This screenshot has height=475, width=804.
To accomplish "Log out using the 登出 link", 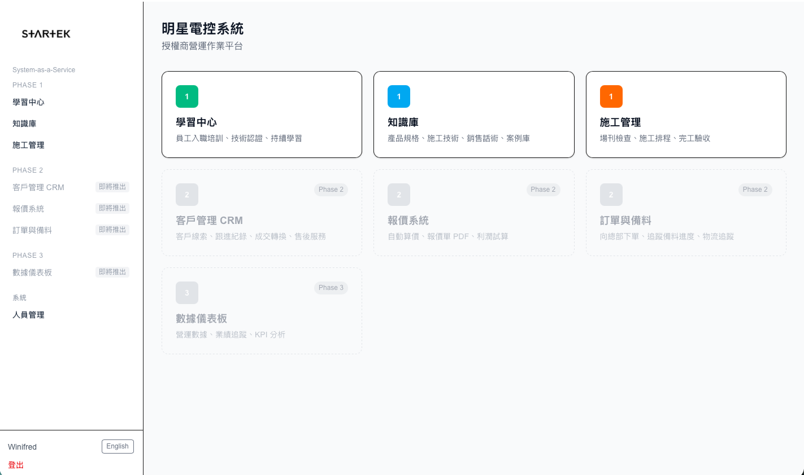I will click(x=16, y=465).
